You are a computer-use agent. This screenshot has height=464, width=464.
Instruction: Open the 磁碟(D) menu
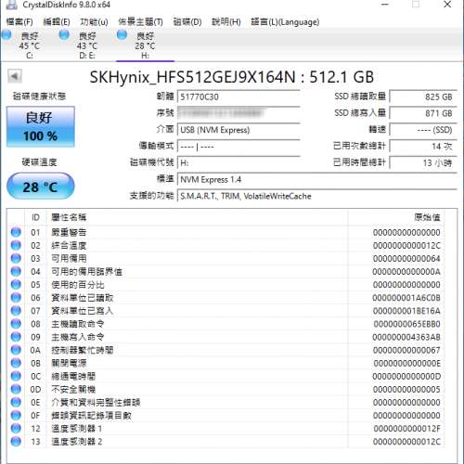coord(187,22)
